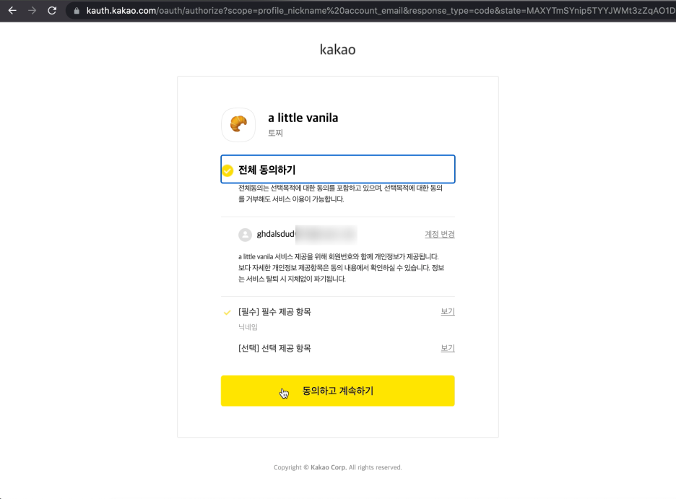The width and height of the screenshot is (676, 499).
Task: Click the 토찌 developer name text
Action: click(x=275, y=133)
